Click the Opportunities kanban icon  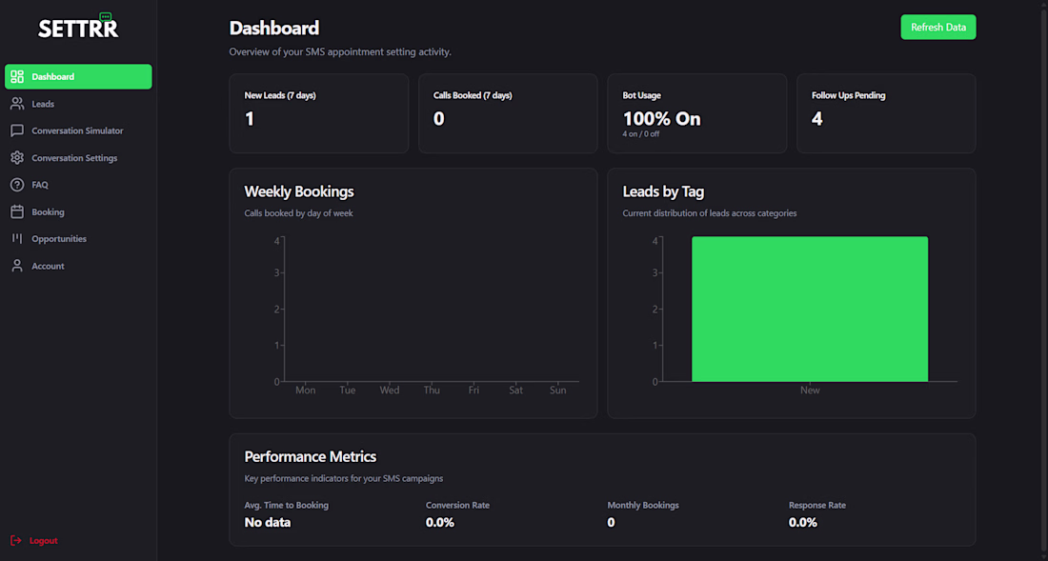pos(17,239)
